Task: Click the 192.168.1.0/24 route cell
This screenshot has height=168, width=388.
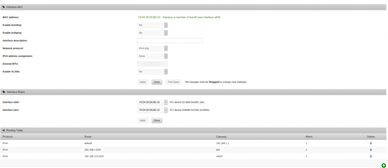Action: (92, 150)
